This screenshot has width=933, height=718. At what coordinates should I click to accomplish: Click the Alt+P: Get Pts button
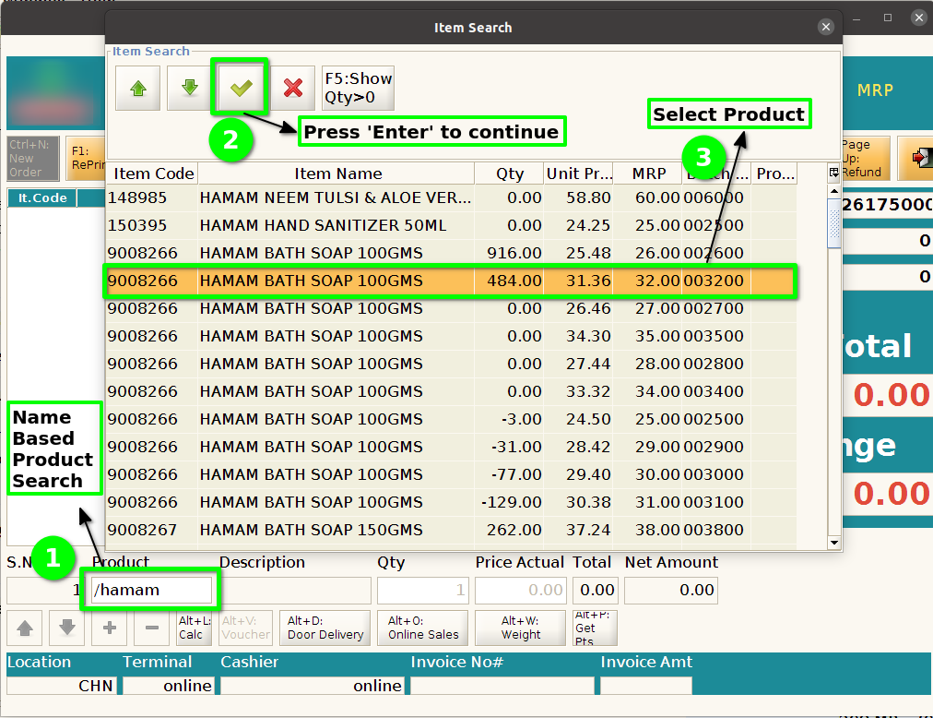click(x=595, y=628)
